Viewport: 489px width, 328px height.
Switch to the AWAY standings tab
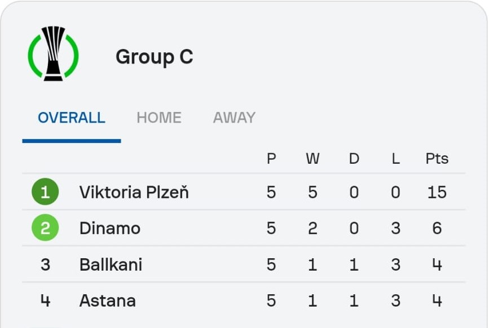[234, 118]
